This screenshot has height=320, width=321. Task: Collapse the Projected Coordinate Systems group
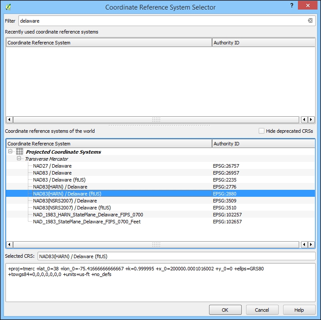coord(10,152)
